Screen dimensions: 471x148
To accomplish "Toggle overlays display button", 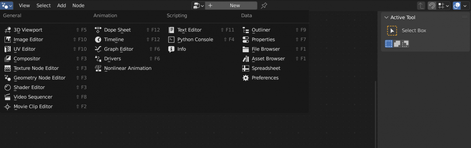I will click(x=457, y=5).
